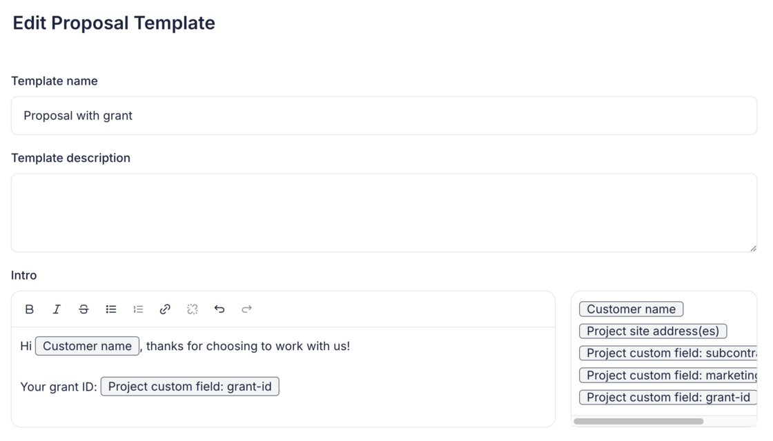
Task: Create a numbered list
Action: (x=137, y=309)
